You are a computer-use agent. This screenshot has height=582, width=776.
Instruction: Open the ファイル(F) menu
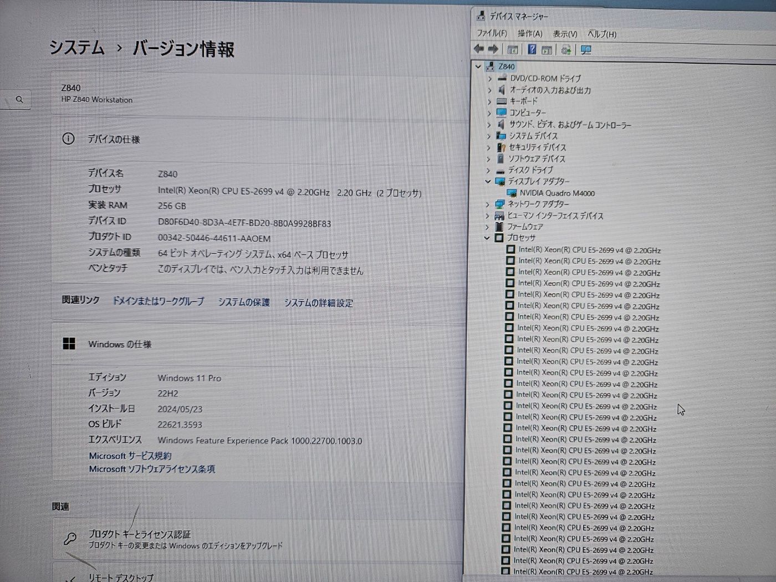pos(492,33)
